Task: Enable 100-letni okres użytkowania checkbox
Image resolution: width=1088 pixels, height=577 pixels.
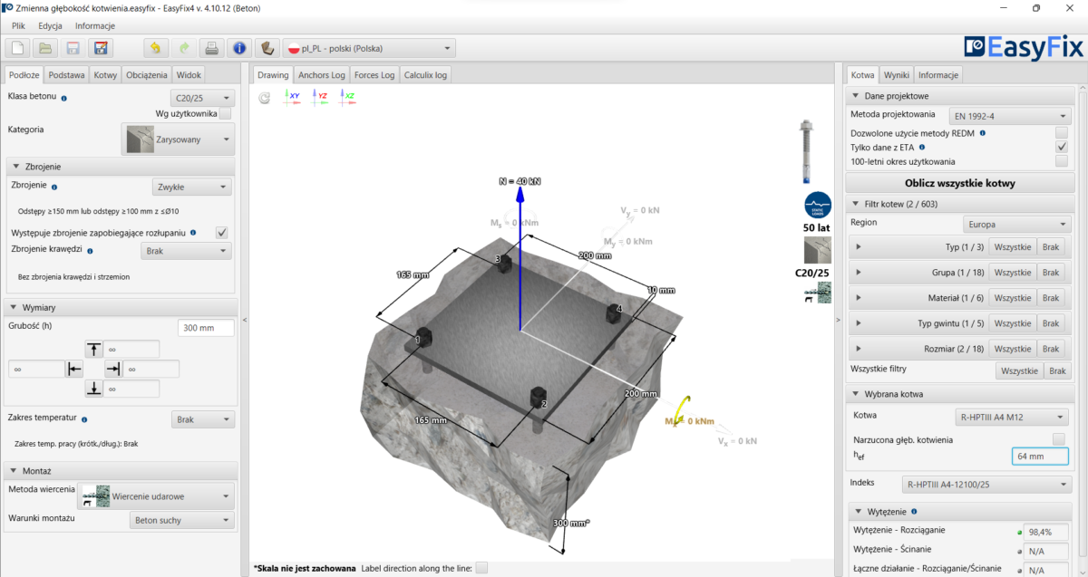Action: pyautogui.click(x=1062, y=161)
